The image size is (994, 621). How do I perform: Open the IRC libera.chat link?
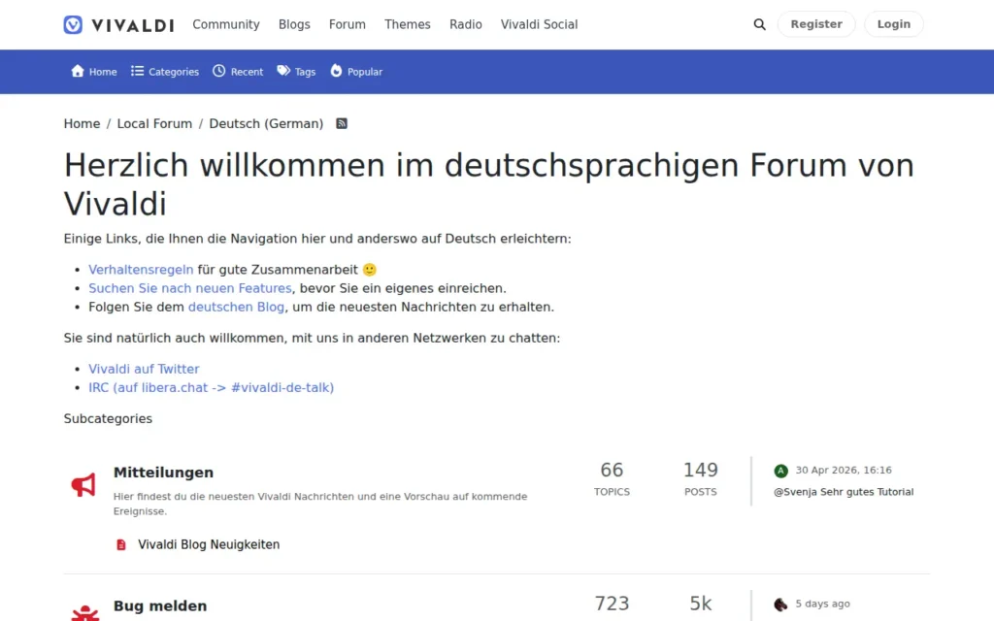tap(211, 388)
